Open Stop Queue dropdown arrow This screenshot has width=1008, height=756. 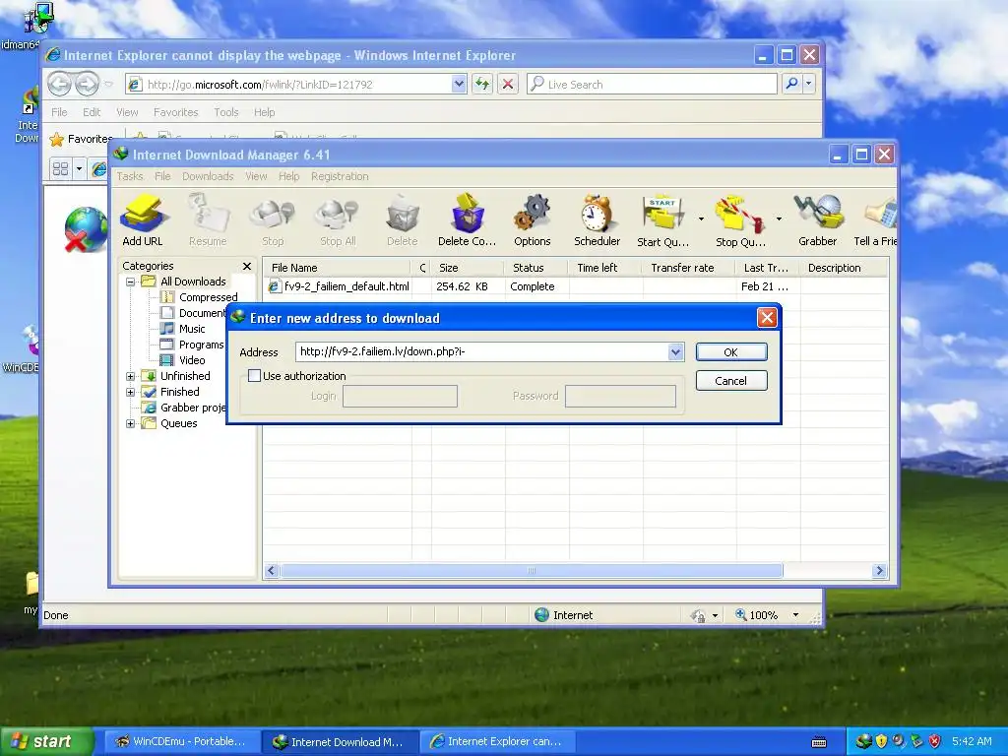(779, 220)
